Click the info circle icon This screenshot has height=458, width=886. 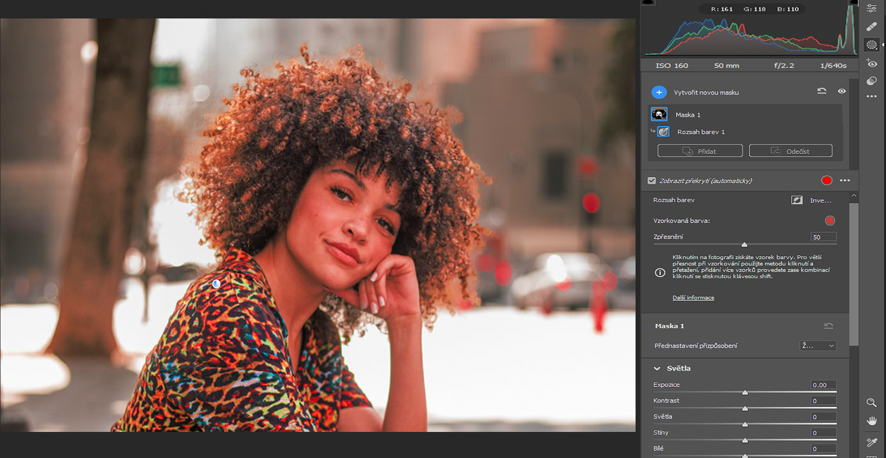pyautogui.click(x=660, y=273)
